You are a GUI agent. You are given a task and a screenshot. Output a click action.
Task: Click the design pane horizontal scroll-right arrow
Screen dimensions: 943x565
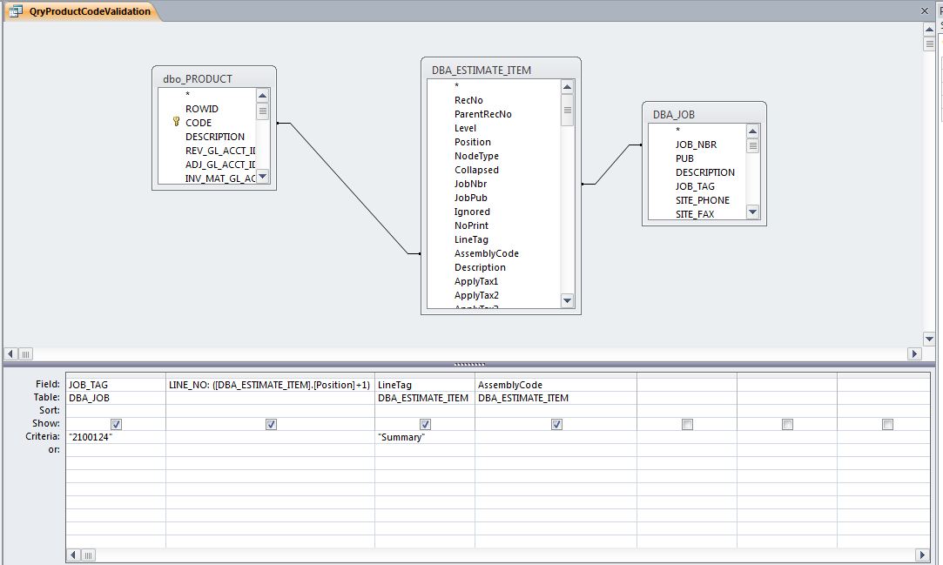coord(915,354)
